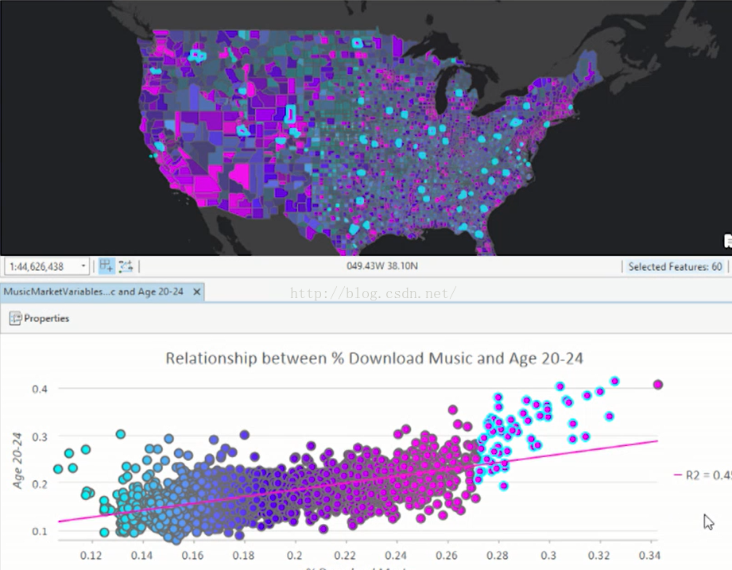Image resolution: width=732 pixels, height=570 pixels.
Task: Switch to the MusicMarketVariables chart tab
Action: 94,292
